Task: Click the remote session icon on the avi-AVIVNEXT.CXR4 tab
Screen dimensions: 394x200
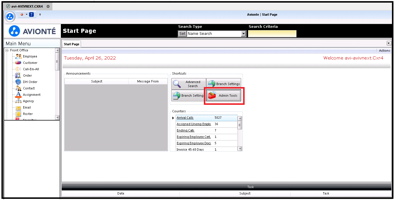Action: 8,6
